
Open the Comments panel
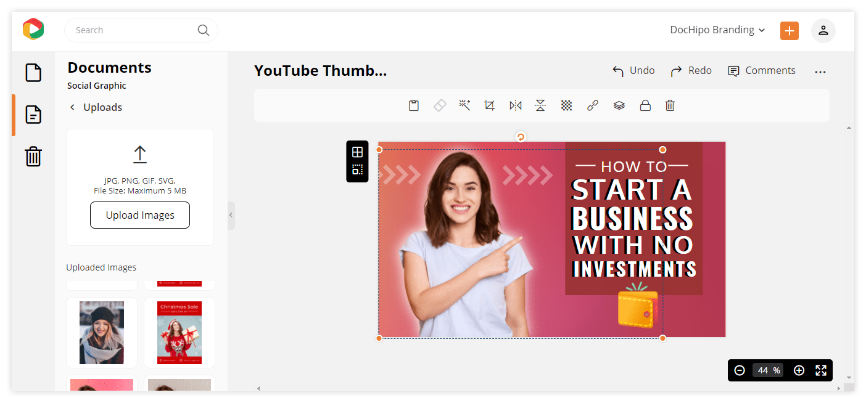[761, 70]
